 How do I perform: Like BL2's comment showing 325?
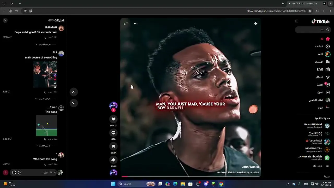[x=9, y=92]
